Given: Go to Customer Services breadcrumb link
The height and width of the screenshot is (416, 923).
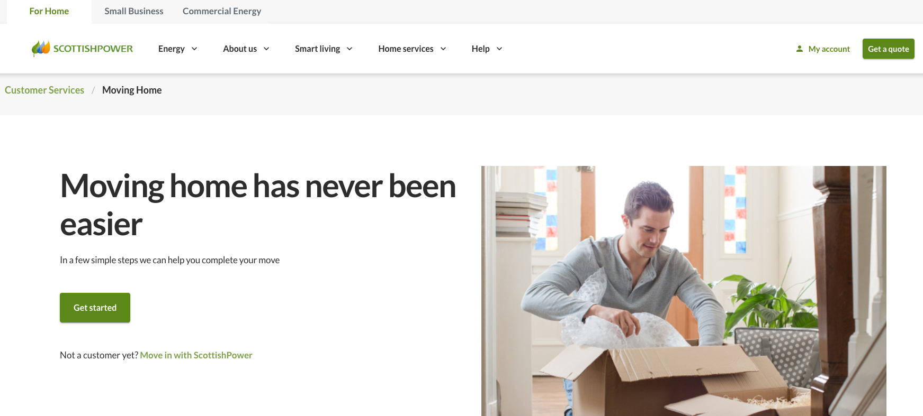Looking at the screenshot, I should click(x=44, y=90).
